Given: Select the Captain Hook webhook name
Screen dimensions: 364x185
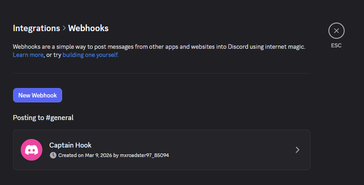Looking at the screenshot, I should (70, 145).
